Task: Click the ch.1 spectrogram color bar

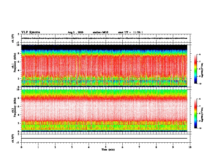Action: click(195, 69)
